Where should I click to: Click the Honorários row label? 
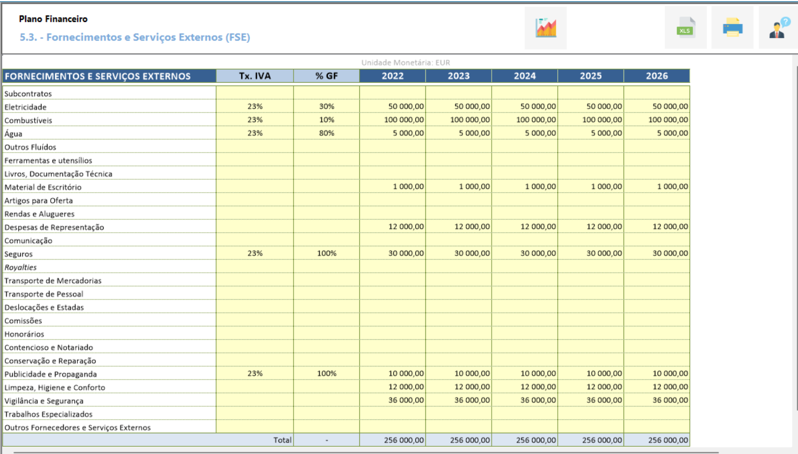coord(25,334)
